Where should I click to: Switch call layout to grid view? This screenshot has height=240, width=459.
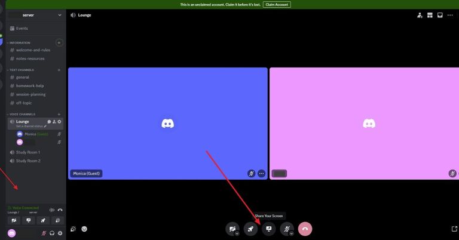click(430, 15)
